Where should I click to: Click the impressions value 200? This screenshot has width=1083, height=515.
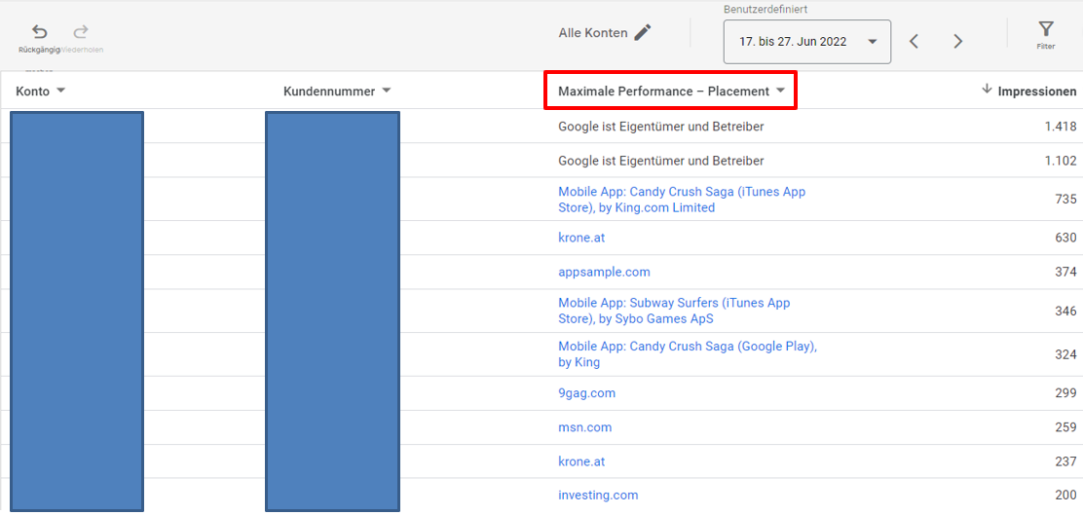pyautogui.click(x=1065, y=495)
